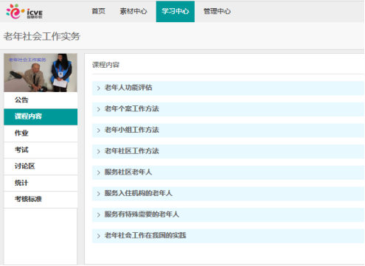365x266 pixels.
Task: Open 考试 sidebar item
Action: tap(41, 150)
